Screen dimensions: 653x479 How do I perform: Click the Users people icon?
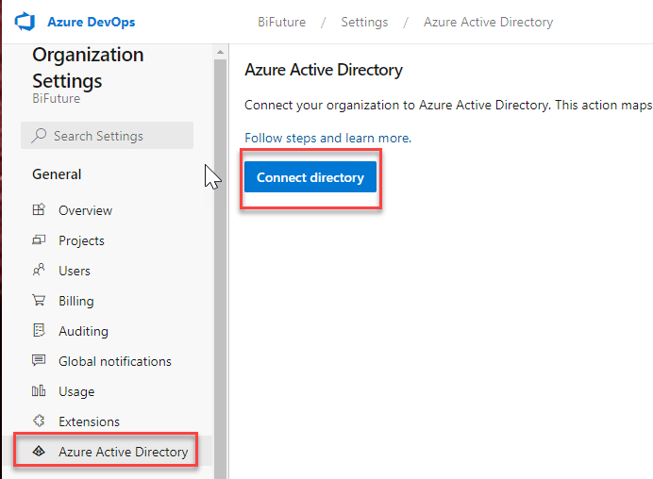coord(39,270)
